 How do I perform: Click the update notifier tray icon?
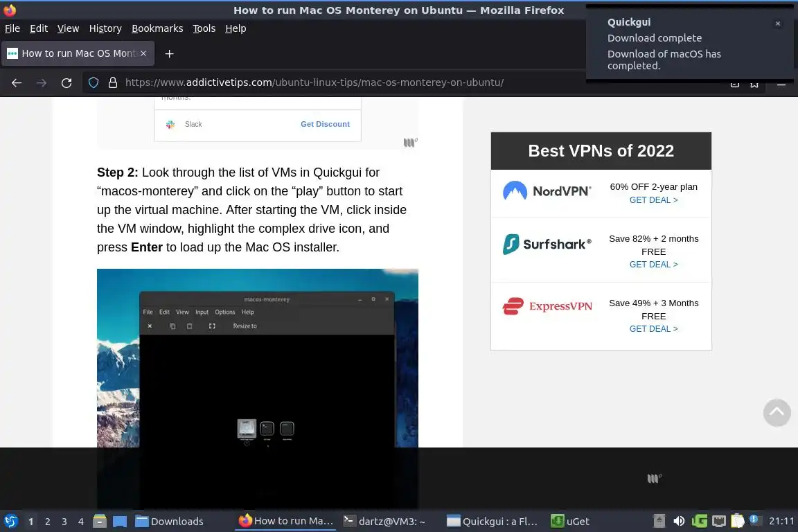pyautogui.click(x=755, y=520)
